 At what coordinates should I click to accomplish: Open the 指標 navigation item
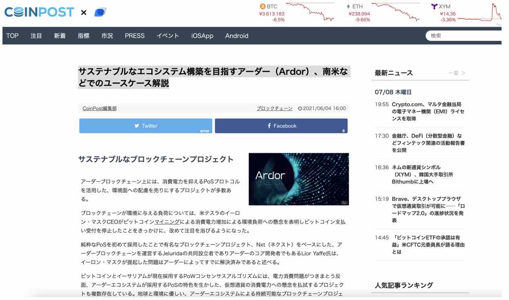coord(83,36)
